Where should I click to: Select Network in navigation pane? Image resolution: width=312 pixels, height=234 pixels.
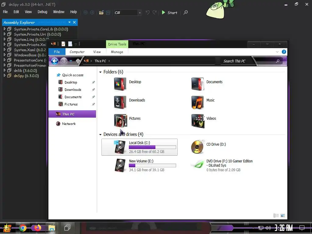[x=69, y=124]
